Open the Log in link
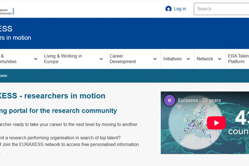The width and height of the screenshot is (249, 166). point(180,9)
